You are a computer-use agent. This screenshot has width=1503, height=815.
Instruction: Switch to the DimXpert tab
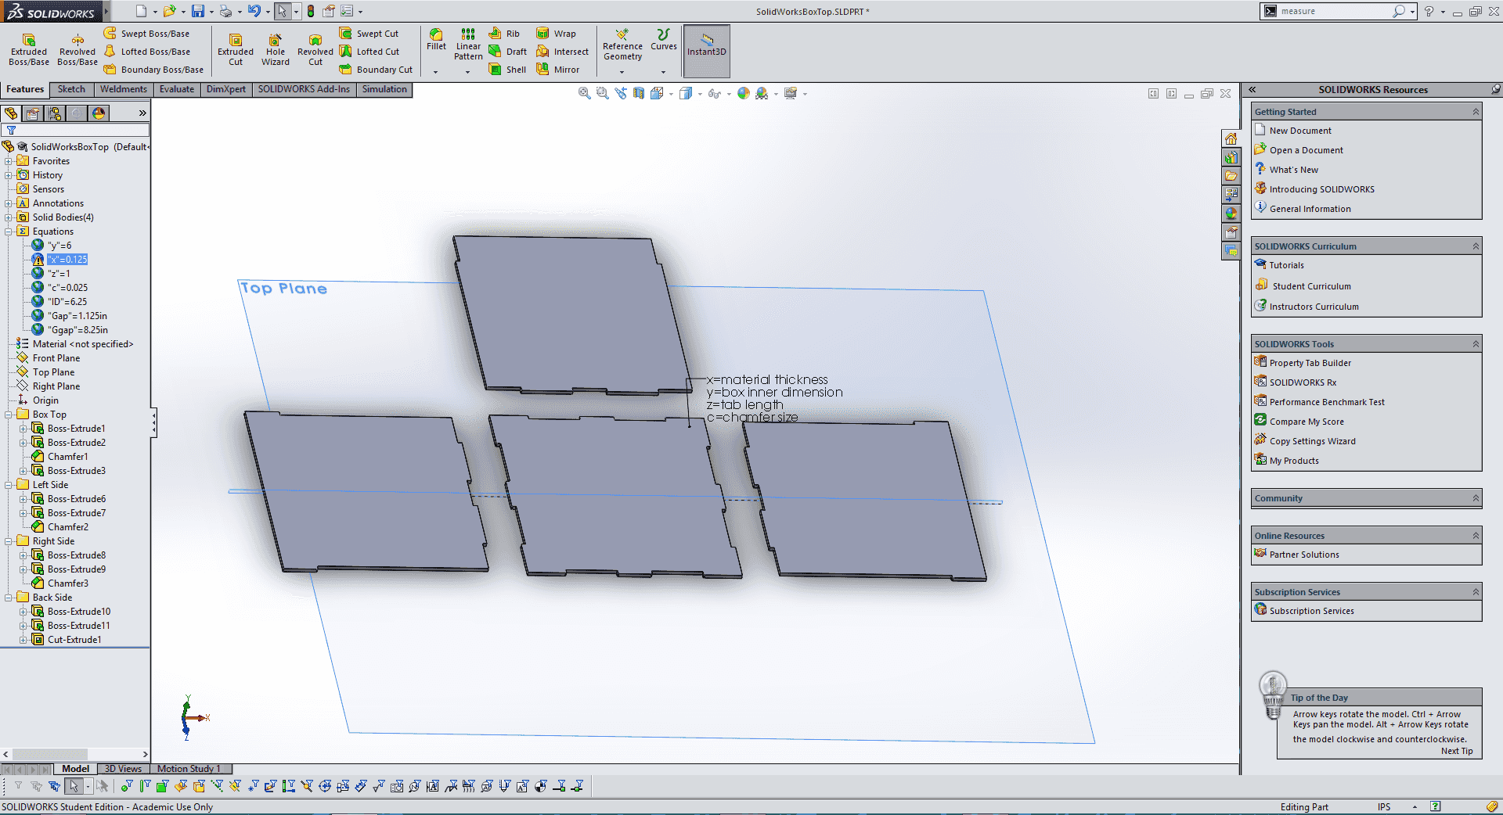click(x=226, y=89)
